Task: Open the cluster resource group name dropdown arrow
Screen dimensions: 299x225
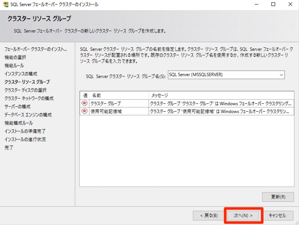Action: tap(281, 75)
